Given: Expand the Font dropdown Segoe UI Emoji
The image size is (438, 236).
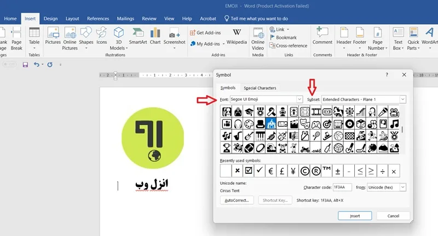Looking at the screenshot, I should pos(299,99).
